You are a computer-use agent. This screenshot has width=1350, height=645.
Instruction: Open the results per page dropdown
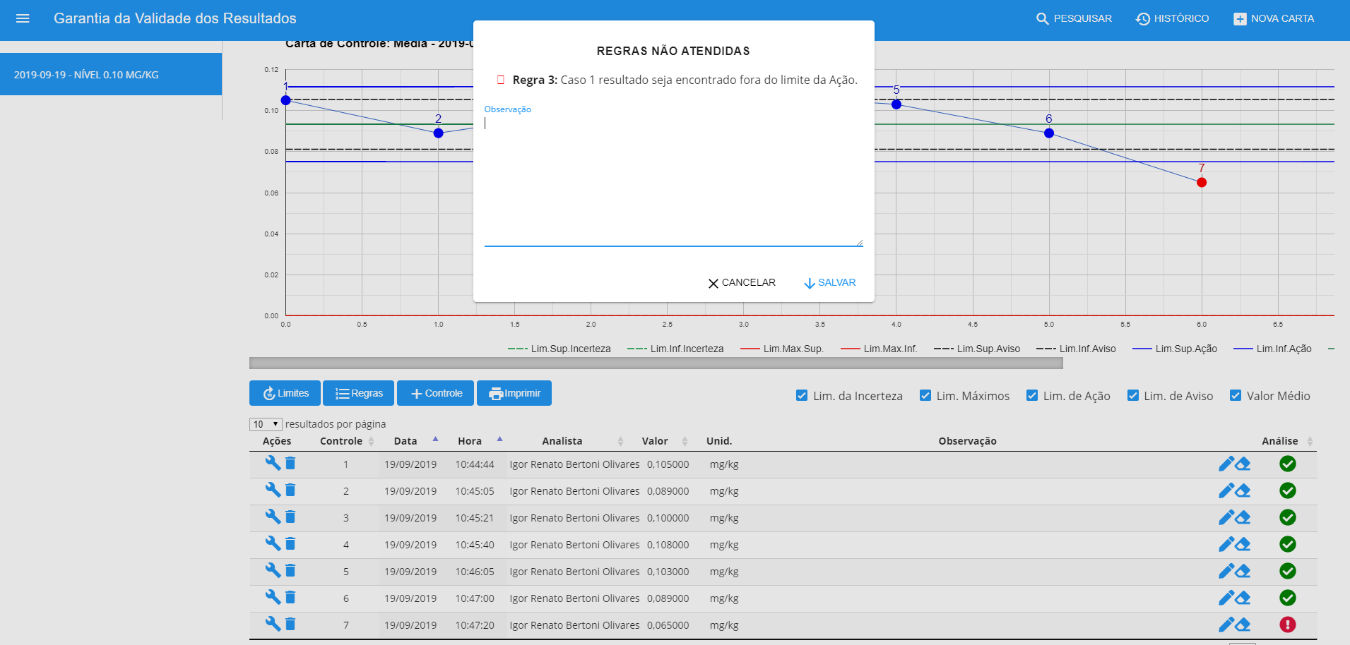[266, 424]
